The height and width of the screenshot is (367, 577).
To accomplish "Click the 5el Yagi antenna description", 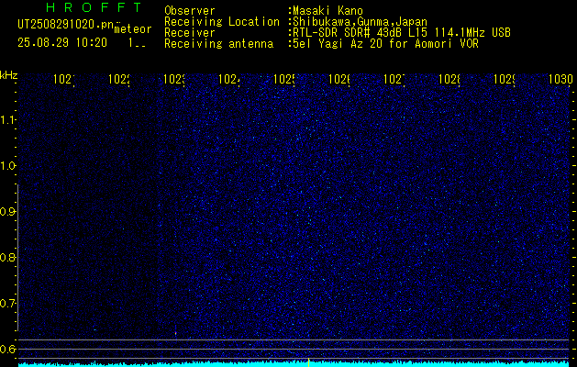I will [385, 44].
